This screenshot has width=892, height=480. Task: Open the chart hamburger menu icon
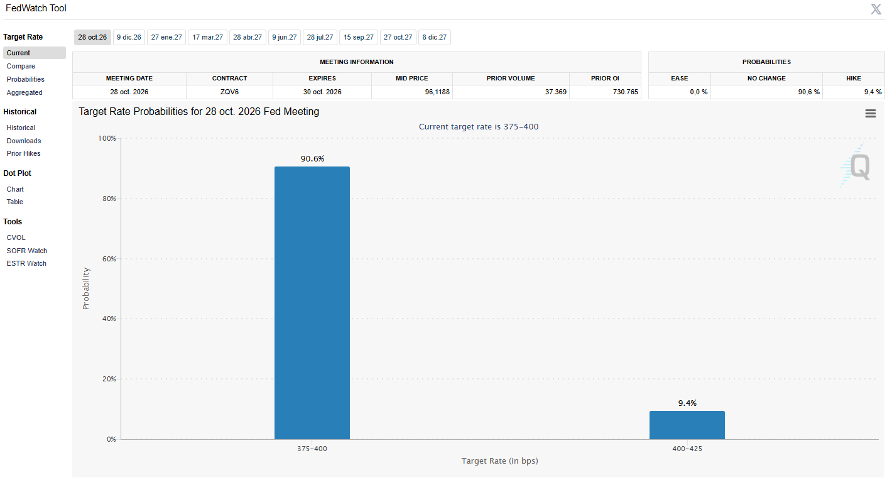click(x=870, y=114)
